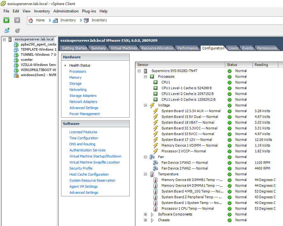Select the vcenter virtual machine
The image size is (283, 226).
click(27, 60)
